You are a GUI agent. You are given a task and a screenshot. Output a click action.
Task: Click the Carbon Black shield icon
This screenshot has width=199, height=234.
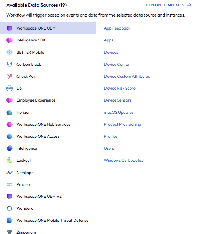pos(9,64)
